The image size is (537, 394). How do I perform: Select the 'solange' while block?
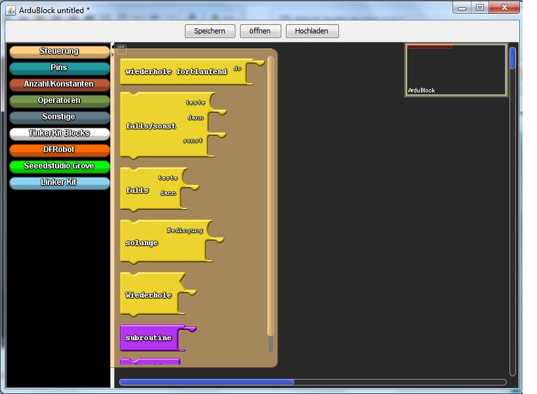click(142, 243)
